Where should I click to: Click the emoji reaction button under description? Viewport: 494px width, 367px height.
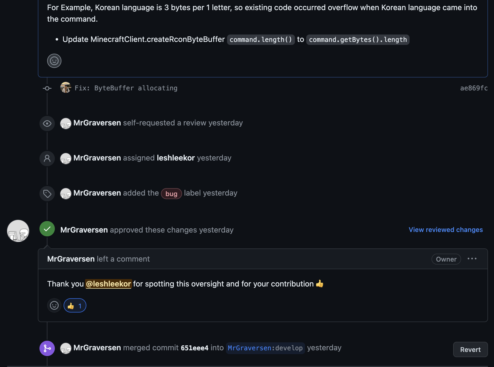(54, 61)
